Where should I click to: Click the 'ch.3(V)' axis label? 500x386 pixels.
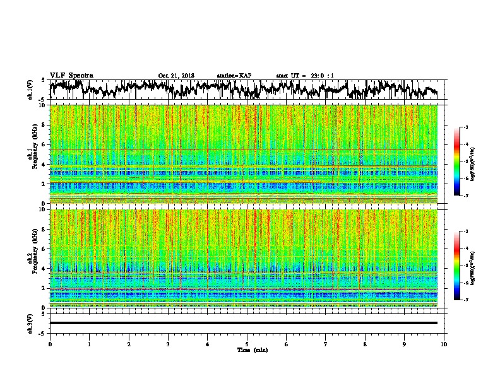[x=30, y=324]
